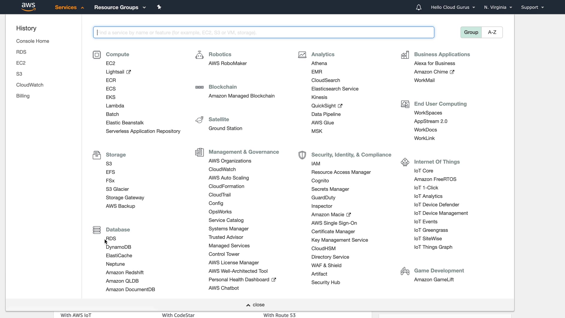Screen dimensions: 565x318
Task: Click the Game Development controller icon
Action: [x=405, y=271]
